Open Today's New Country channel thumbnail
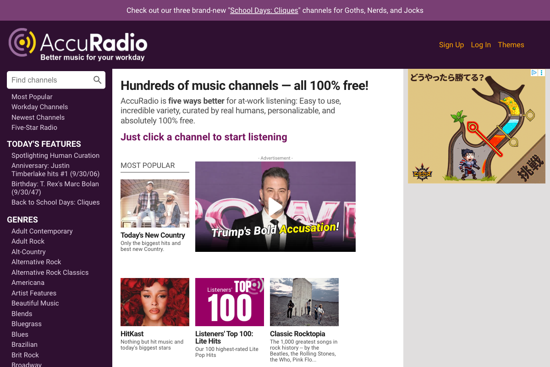The width and height of the screenshot is (550, 367). (154, 203)
